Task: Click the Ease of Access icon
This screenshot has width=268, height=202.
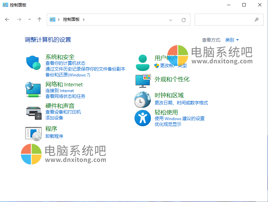Action: pos(143,118)
